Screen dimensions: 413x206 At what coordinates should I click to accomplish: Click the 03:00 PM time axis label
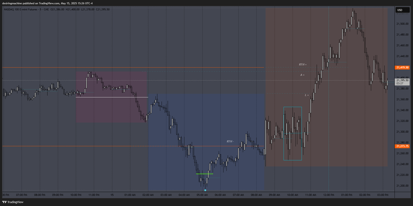(x=383, y=195)
